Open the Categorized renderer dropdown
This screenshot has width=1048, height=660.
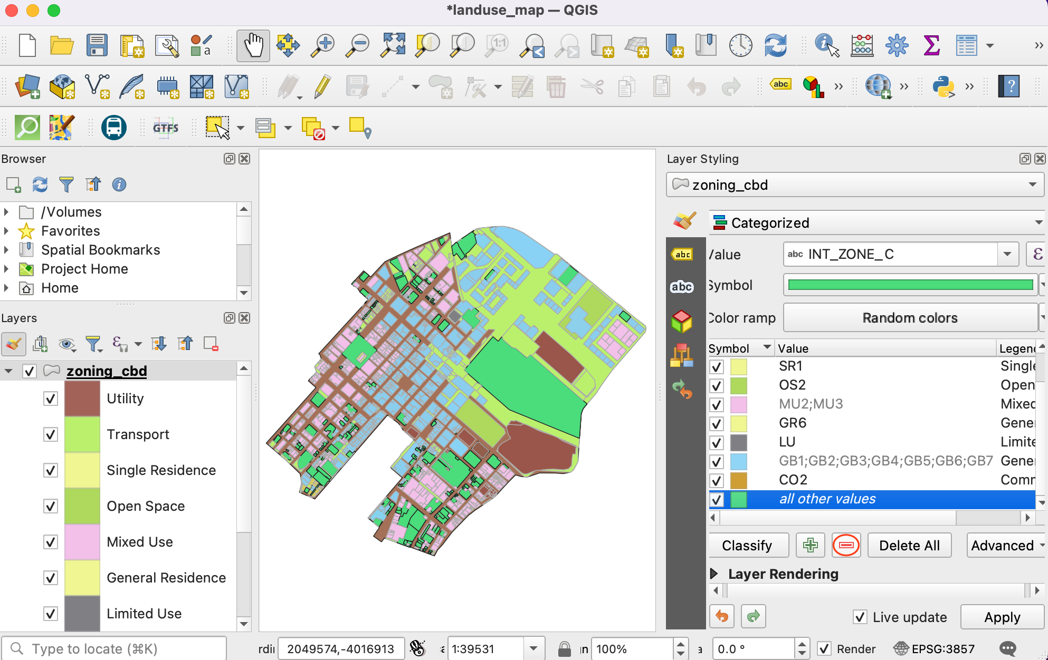(876, 223)
